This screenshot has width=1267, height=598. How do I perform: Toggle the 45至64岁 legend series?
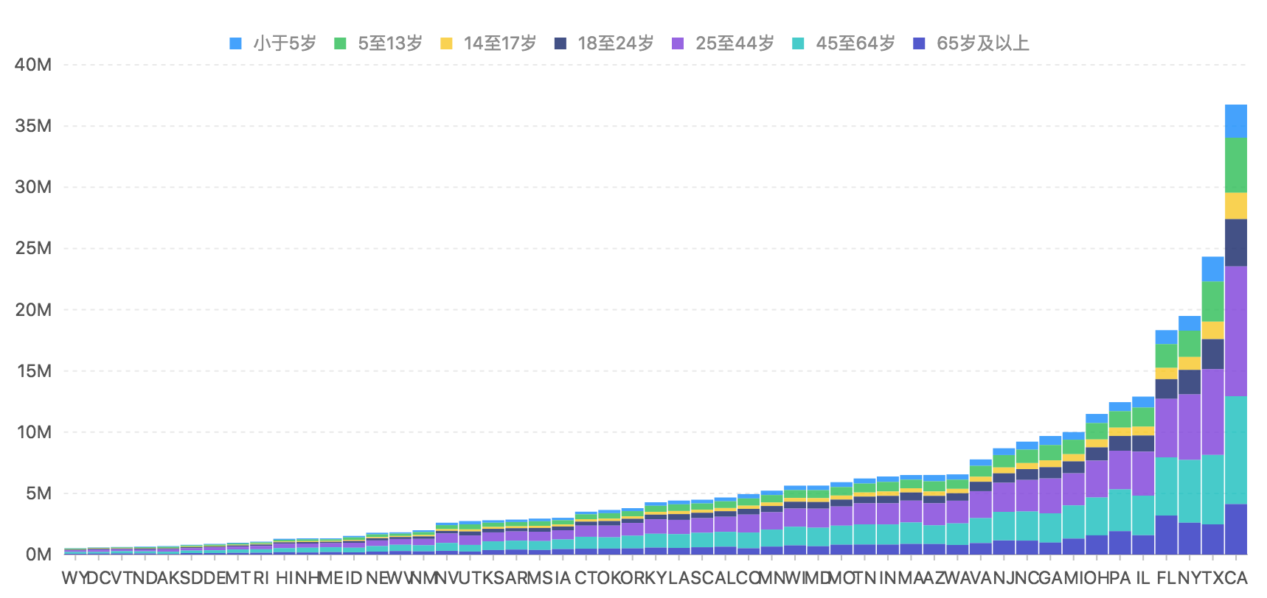[x=844, y=43]
